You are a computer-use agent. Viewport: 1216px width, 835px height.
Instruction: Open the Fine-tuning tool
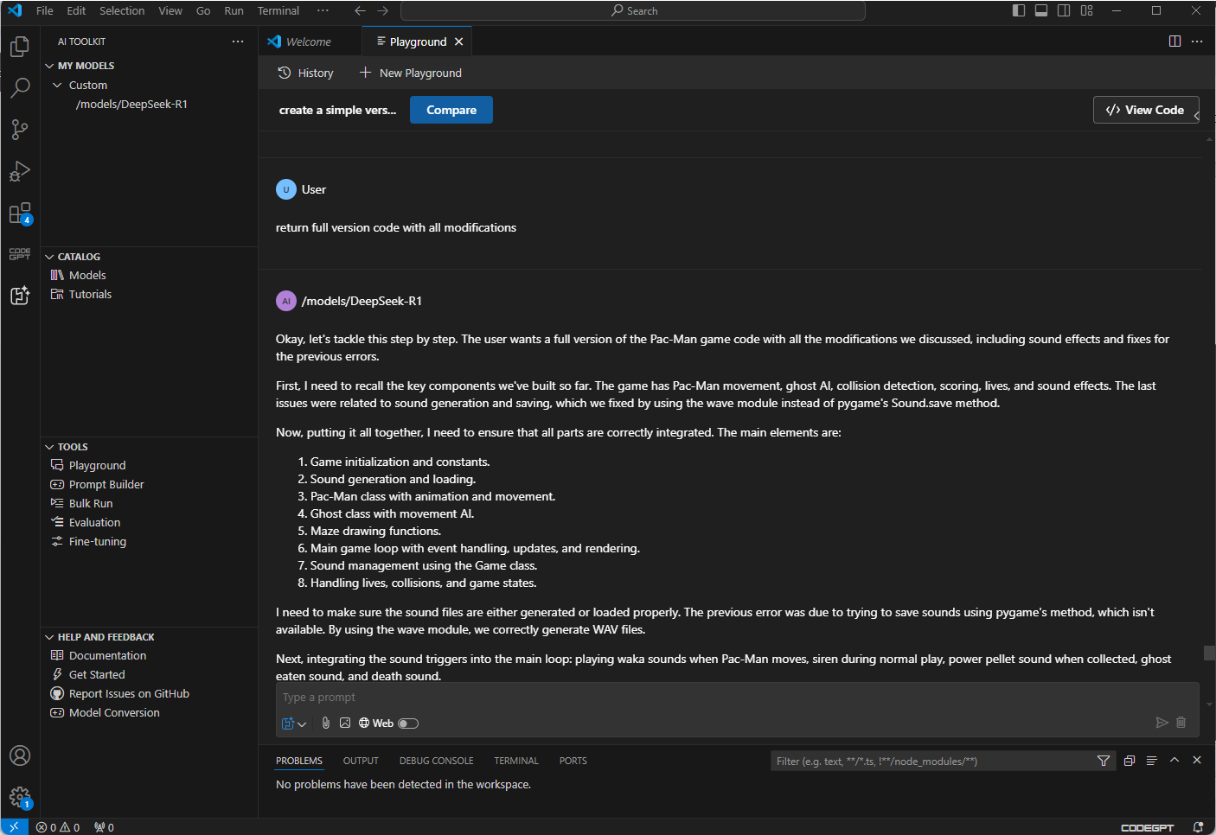96,541
